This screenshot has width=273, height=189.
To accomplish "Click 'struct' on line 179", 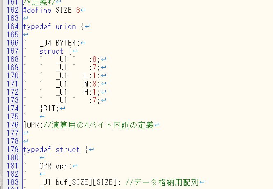I will click(x=68, y=150).
